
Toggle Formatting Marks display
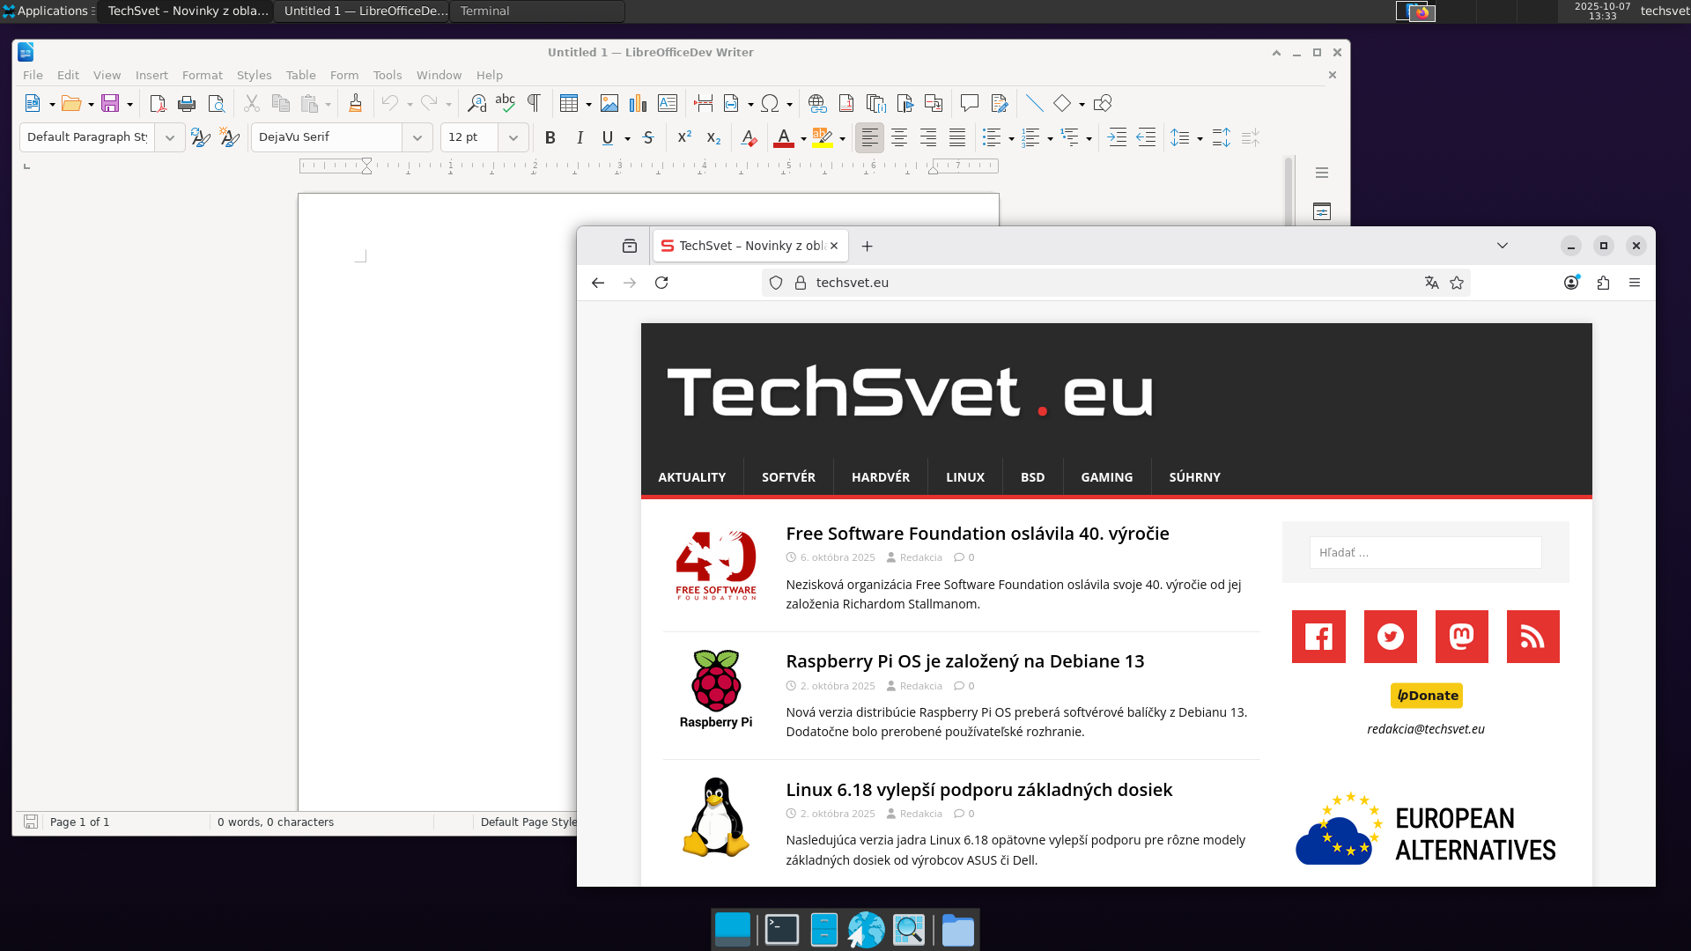click(534, 104)
